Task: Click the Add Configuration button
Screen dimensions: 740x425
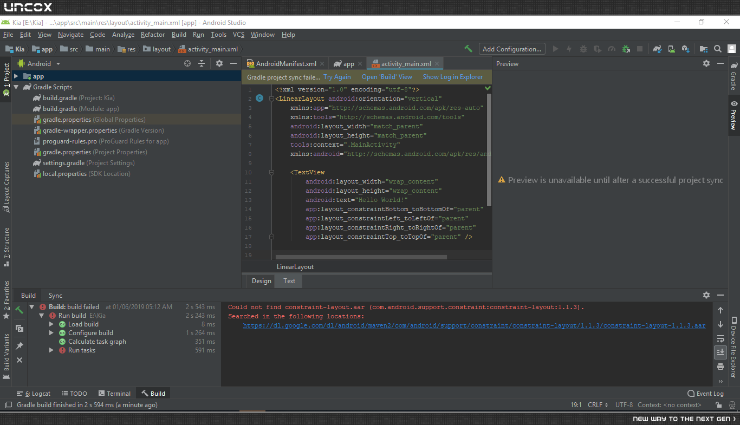Action: click(512, 49)
